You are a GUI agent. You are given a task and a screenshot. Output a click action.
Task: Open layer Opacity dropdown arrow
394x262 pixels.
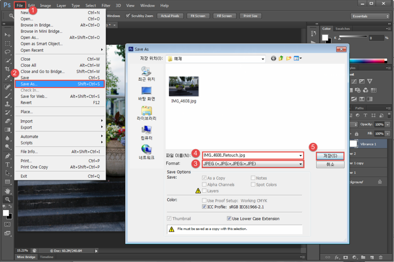388,124
